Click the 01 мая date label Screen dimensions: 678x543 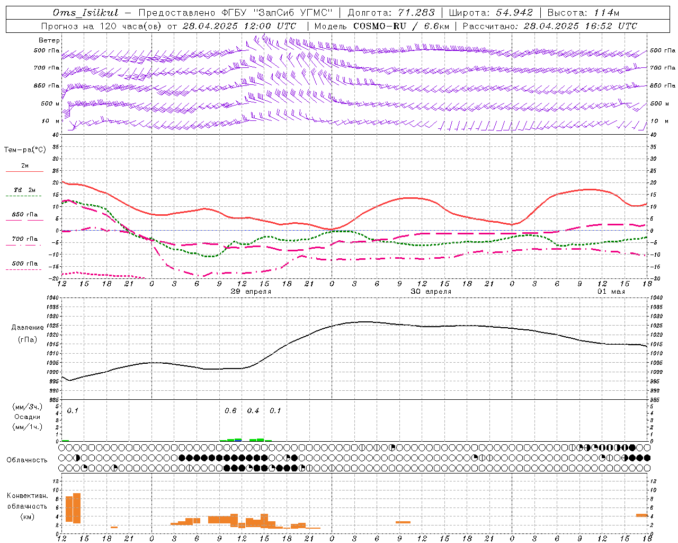pos(611,292)
